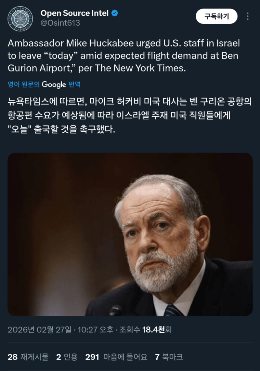
Task: Click the Korean translated tweet text
Action: pos(130,115)
